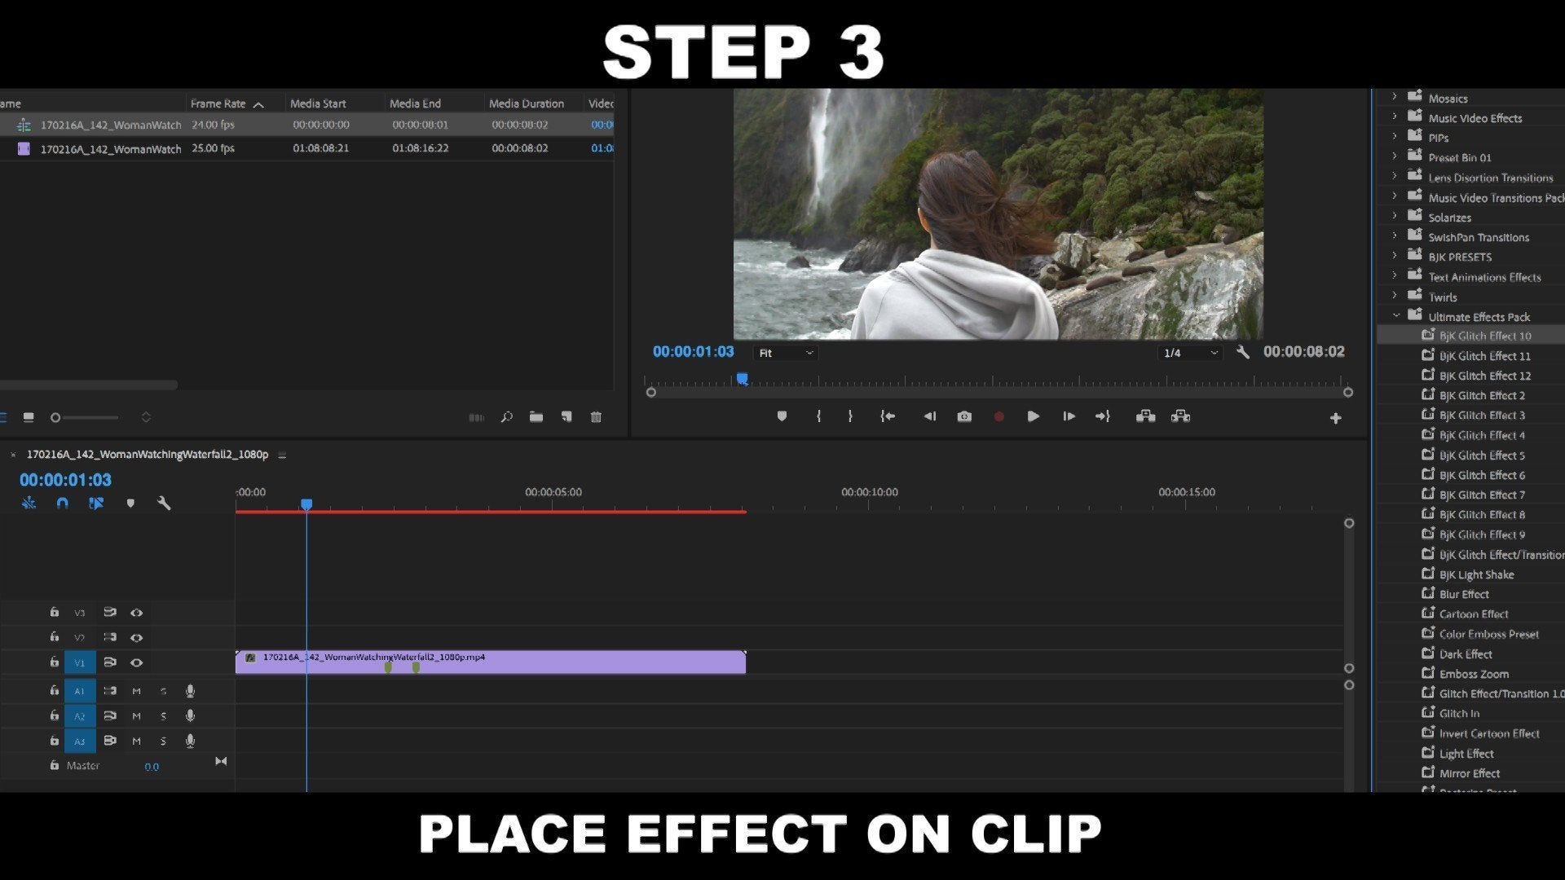Click the Add Marker icon in monitor
The image size is (1565, 880).
point(782,416)
